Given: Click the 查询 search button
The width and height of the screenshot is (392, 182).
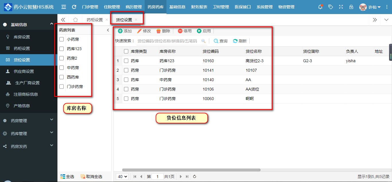Looking at the screenshot, I should 221,41.
